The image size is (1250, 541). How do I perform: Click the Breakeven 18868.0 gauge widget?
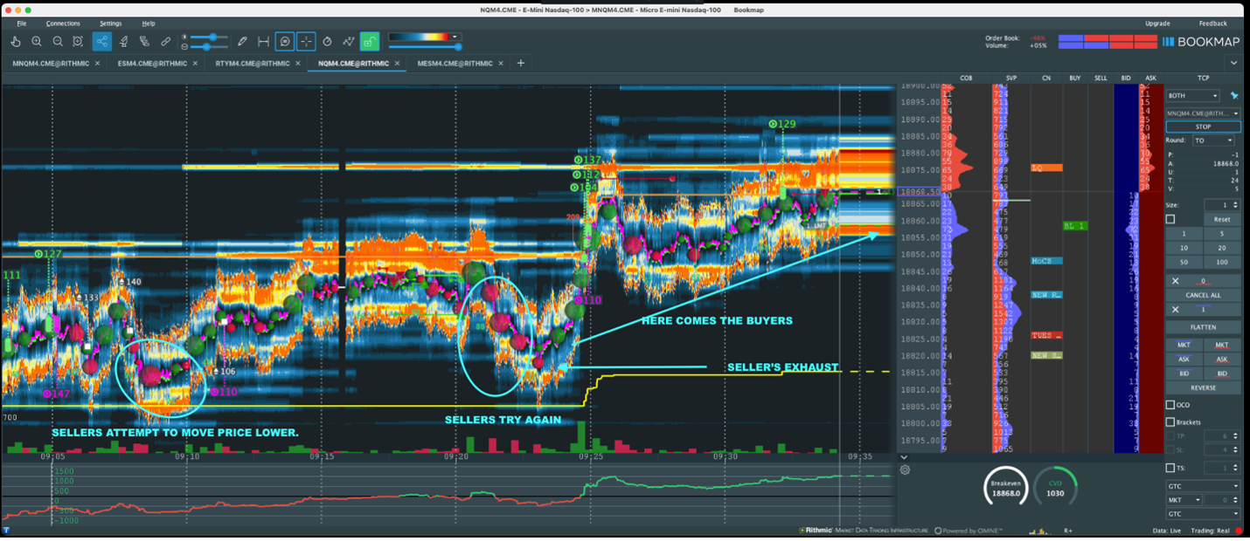[x=1005, y=487]
